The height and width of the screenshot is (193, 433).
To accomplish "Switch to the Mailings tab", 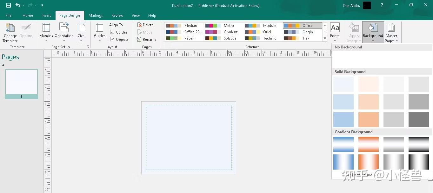I will click(x=96, y=15).
